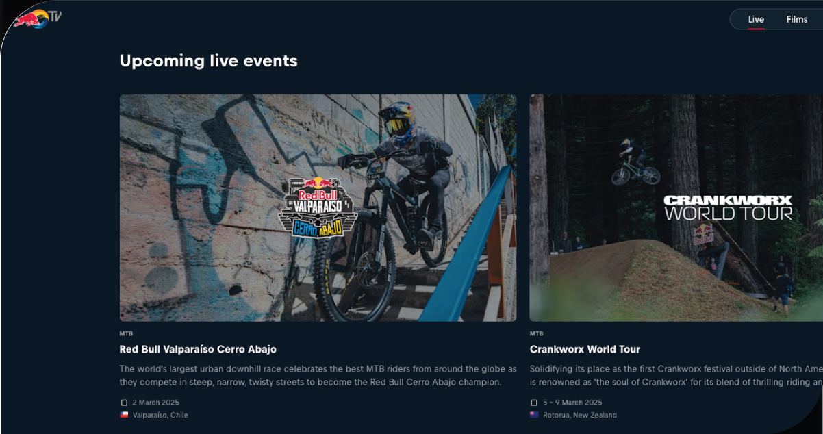Click the Crankworx World Tour title link

click(585, 349)
